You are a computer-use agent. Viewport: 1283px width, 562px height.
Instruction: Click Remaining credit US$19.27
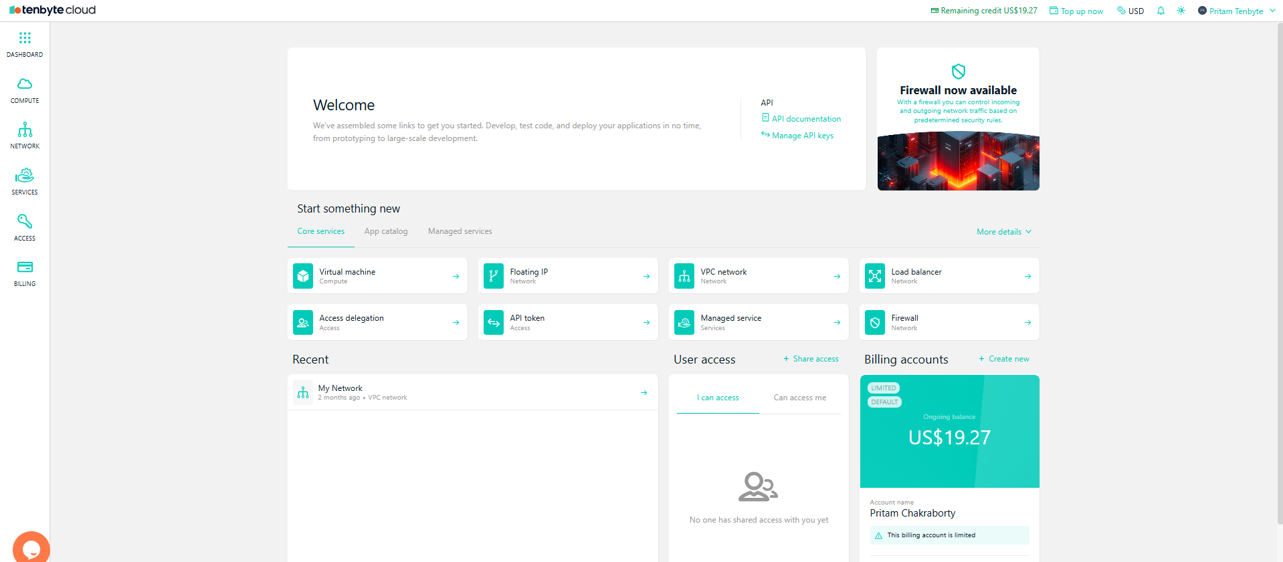pos(984,11)
